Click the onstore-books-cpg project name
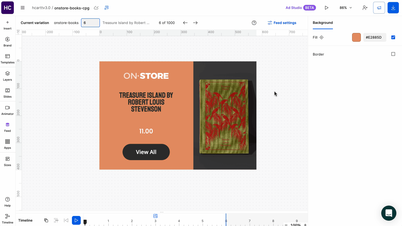Image resolution: width=402 pixels, height=226 pixels. click(x=72, y=8)
